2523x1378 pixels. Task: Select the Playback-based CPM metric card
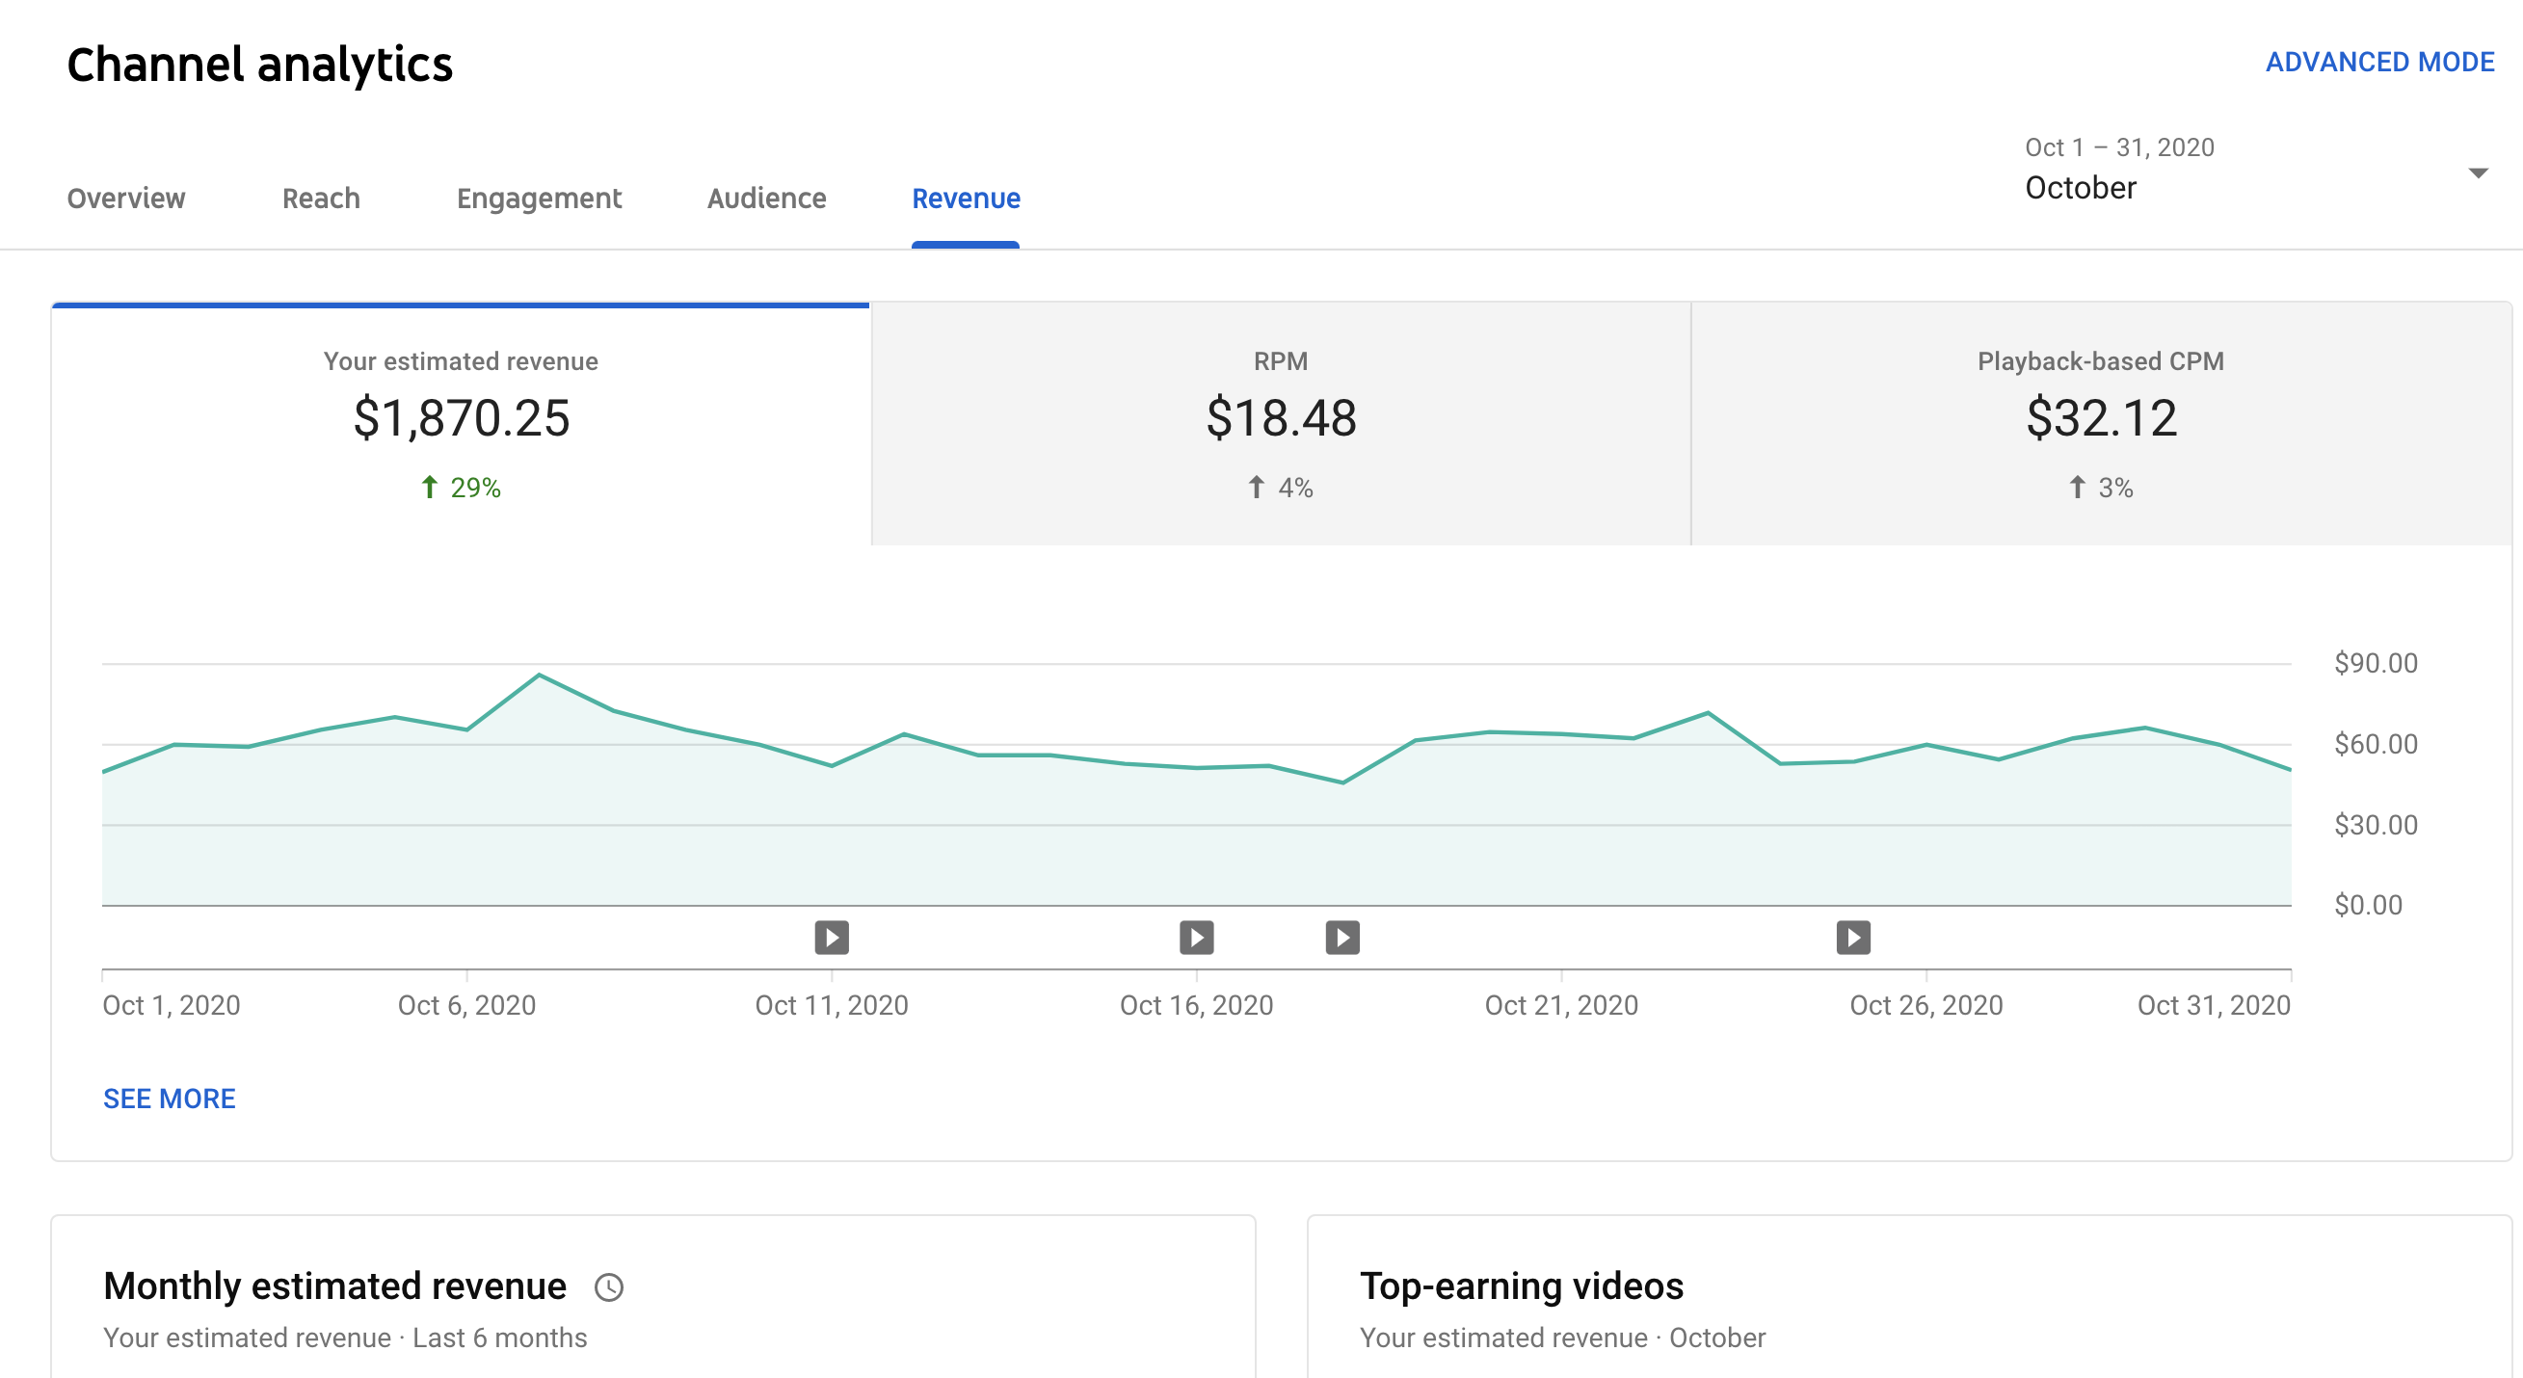(x=2100, y=423)
